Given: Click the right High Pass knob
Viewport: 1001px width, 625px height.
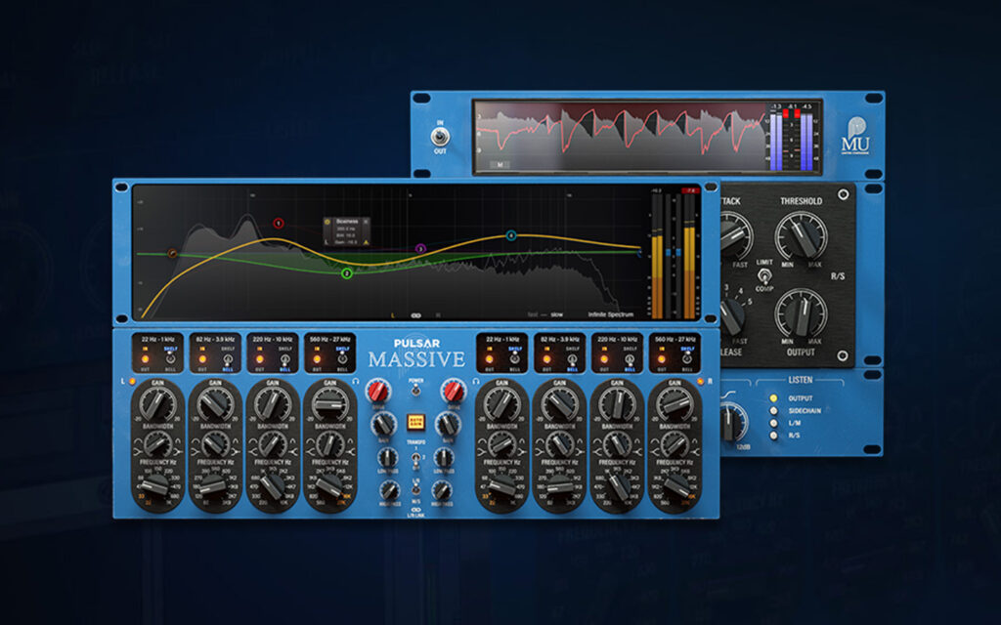Looking at the screenshot, I should click(442, 490).
